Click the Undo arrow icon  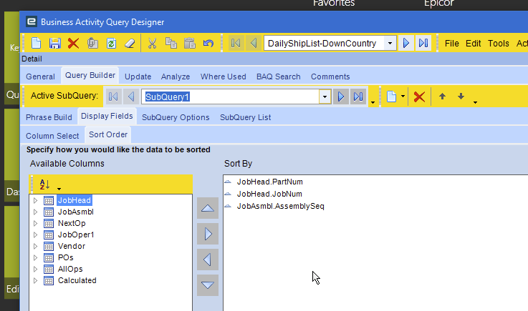point(208,44)
